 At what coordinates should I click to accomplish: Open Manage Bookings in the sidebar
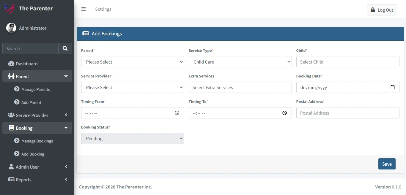coord(37,141)
